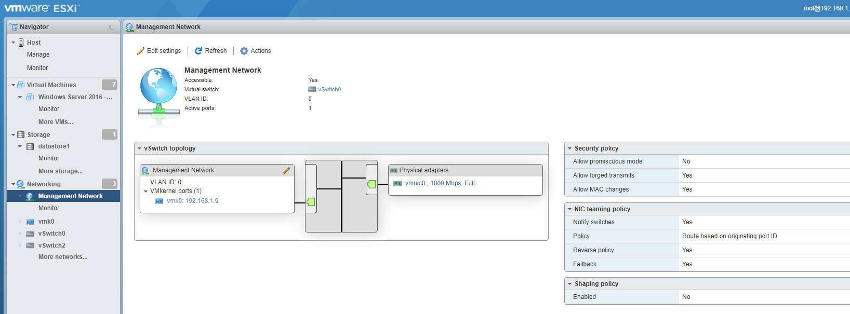Click the Physical adapters icon in topology
The width and height of the screenshot is (850, 314).
(x=394, y=170)
